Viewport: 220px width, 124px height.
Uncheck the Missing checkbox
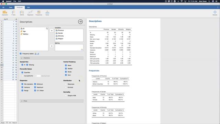click(27, 65)
